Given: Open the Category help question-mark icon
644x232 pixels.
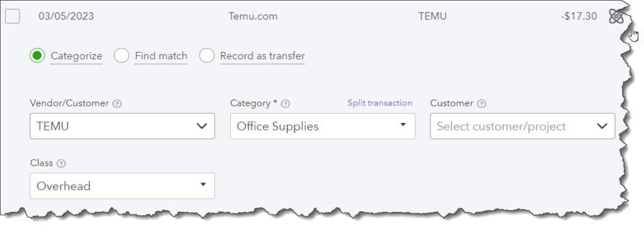Looking at the screenshot, I should point(286,104).
